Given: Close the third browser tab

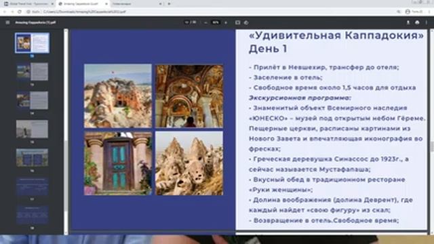Looking at the screenshot, I should tap(161, 4).
